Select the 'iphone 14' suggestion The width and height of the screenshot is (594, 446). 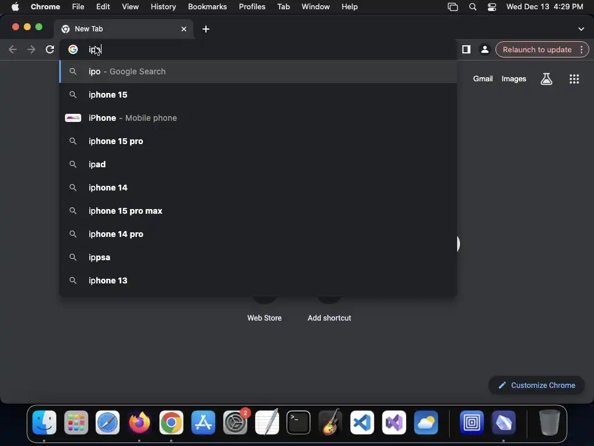coord(258,188)
